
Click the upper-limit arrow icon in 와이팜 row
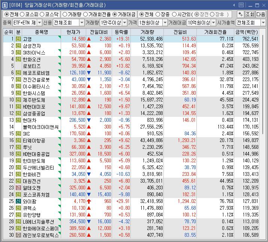(x=89, y=201)
